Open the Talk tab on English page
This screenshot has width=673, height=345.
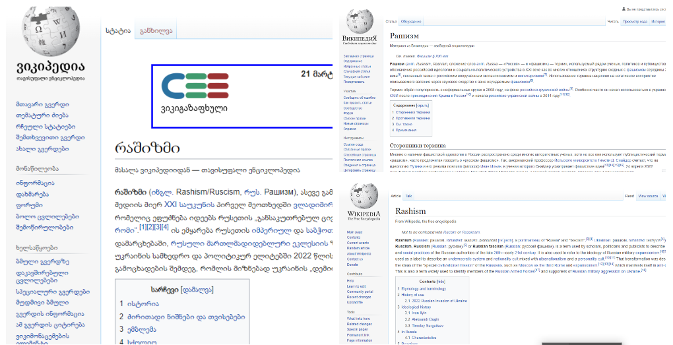click(x=409, y=196)
